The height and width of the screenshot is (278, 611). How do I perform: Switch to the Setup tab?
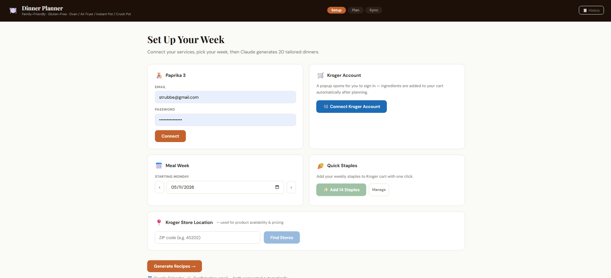[x=336, y=10]
